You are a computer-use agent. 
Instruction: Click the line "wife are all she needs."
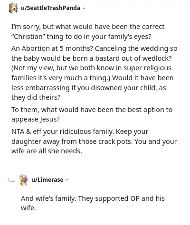click(x=47, y=151)
